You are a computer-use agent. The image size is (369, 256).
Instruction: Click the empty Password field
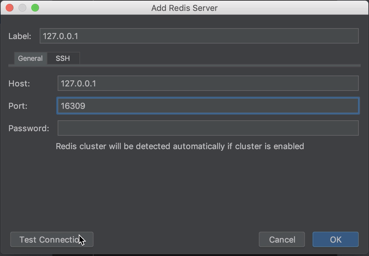(208, 128)
